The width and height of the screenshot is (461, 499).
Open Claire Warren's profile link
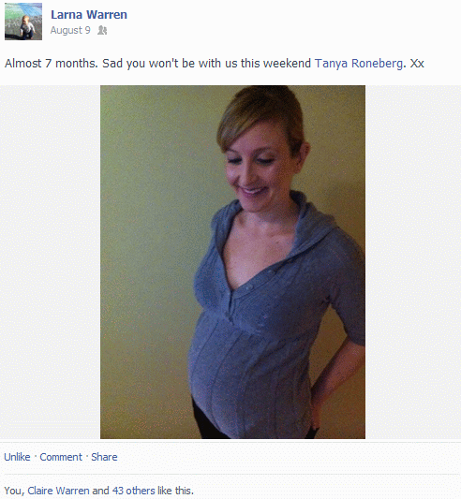click(58, 491)
